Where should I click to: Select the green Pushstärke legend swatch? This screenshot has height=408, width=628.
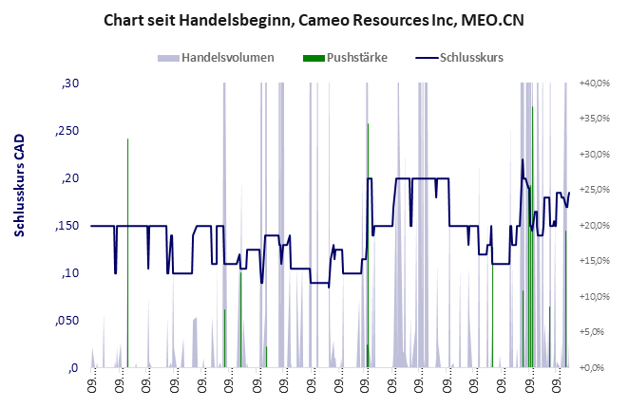coord(313,58)
